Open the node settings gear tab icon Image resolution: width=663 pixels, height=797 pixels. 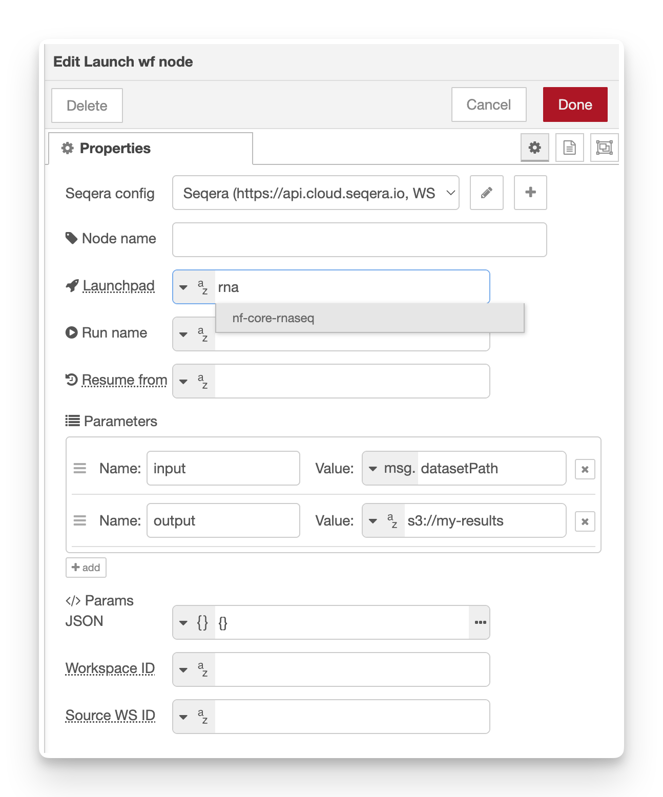[535, 148]
